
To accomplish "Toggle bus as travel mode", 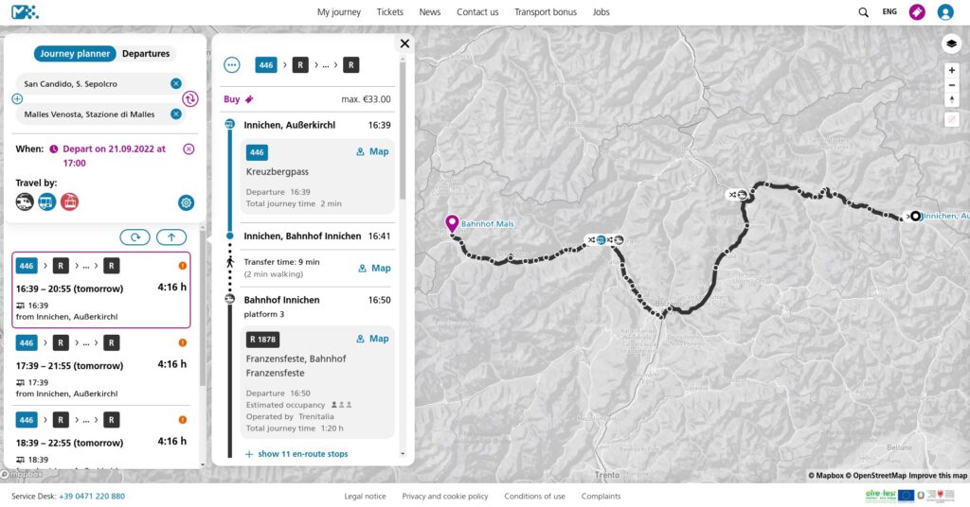I will (47, 201).
